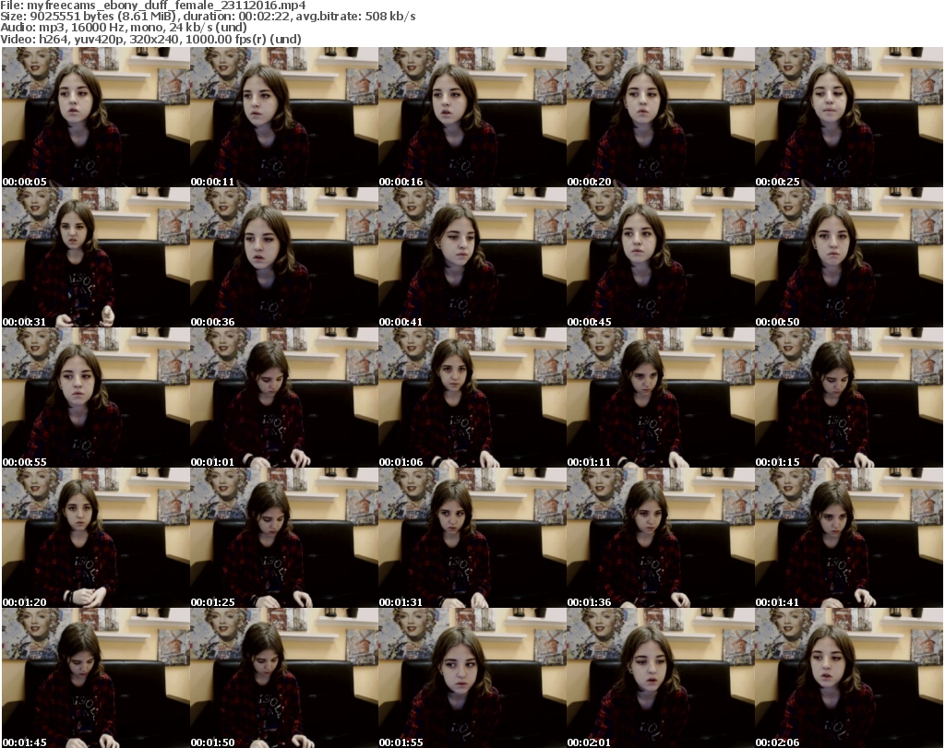This screenshot has width=945, height=748.
Task: View the frame stamped 00:01:45
Action: 96,678
